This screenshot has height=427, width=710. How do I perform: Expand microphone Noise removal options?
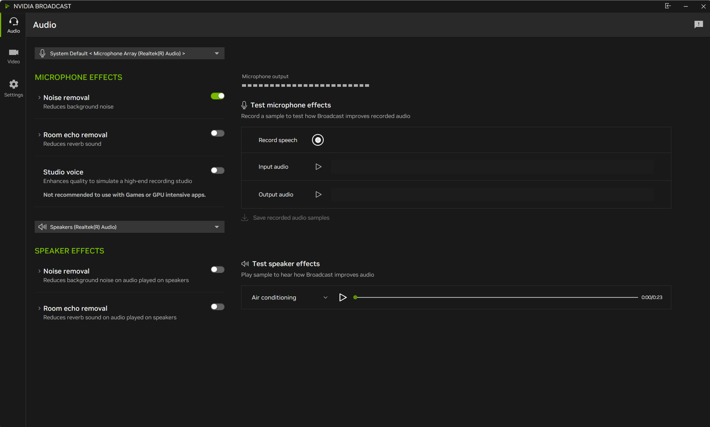[x=39, y=98]
